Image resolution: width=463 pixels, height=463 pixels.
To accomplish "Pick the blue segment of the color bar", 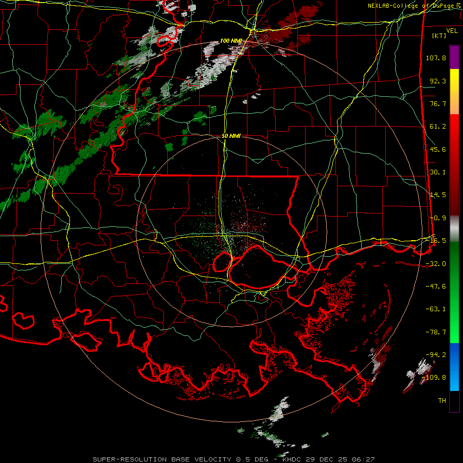I will tap(454, 367).
